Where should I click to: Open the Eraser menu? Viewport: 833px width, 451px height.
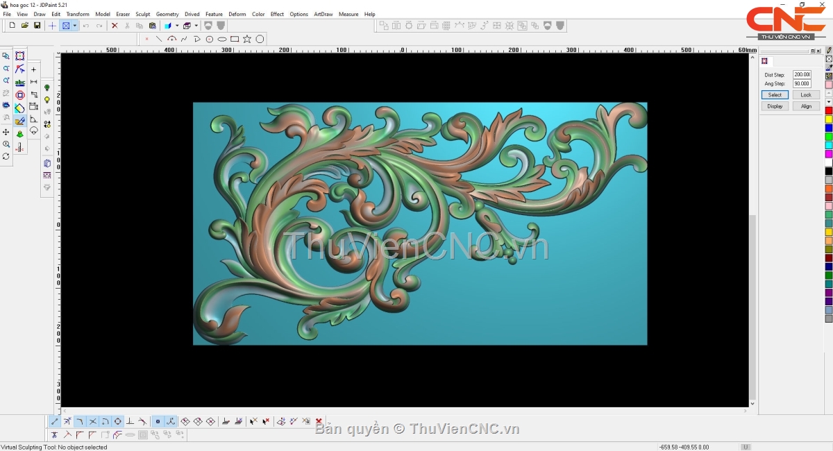[123, 14]
